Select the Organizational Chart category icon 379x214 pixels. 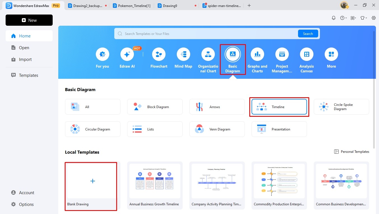(208, 54)
